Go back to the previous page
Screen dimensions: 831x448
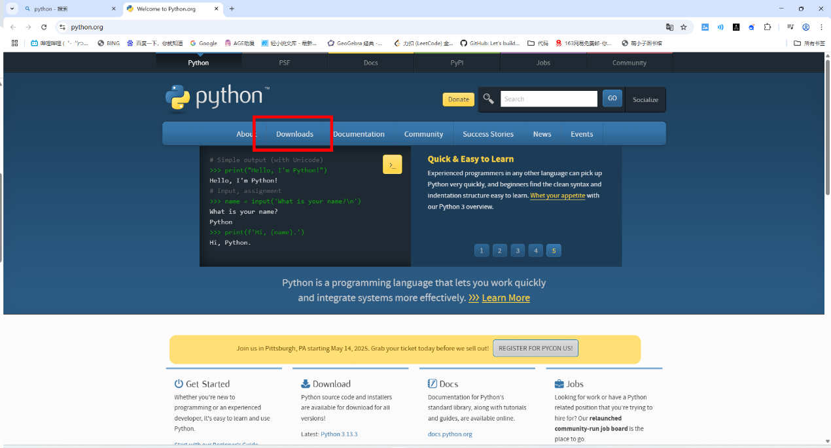click(x=12, y=27)
